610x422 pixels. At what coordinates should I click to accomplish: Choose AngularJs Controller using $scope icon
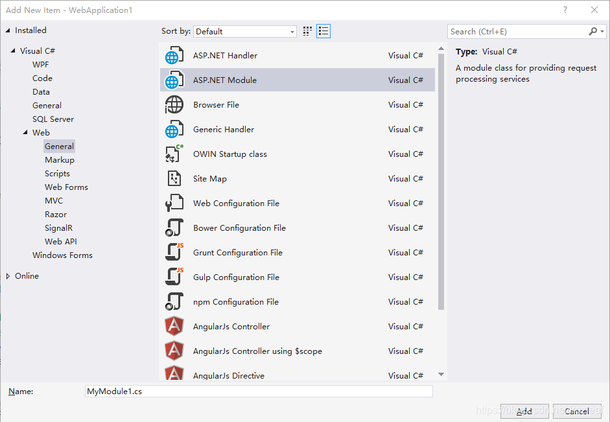tap(174, 351)
